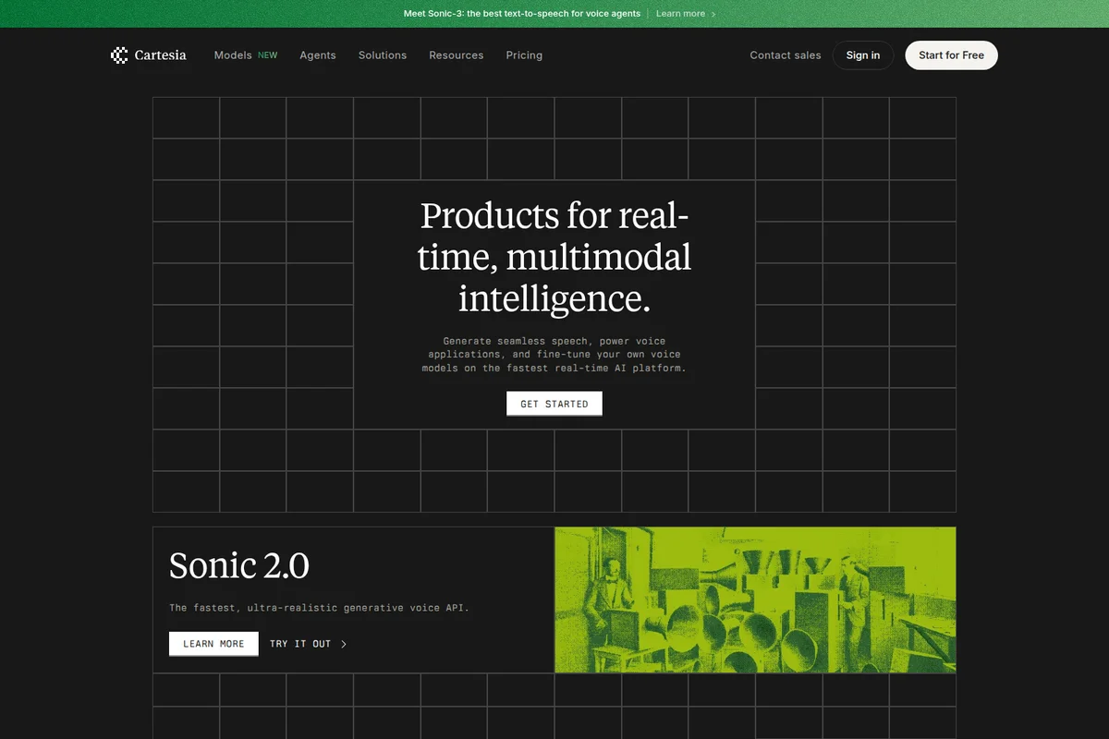Click the green gramophone image beside Sonic 2.0
This screenshot has width=1109, height=739.
(755, 600)
